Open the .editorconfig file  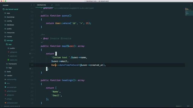point(10,79)
